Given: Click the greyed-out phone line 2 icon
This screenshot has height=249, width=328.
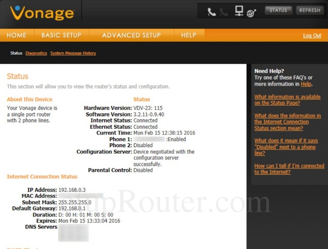Looking at the screenshot, I should (224, 12).
